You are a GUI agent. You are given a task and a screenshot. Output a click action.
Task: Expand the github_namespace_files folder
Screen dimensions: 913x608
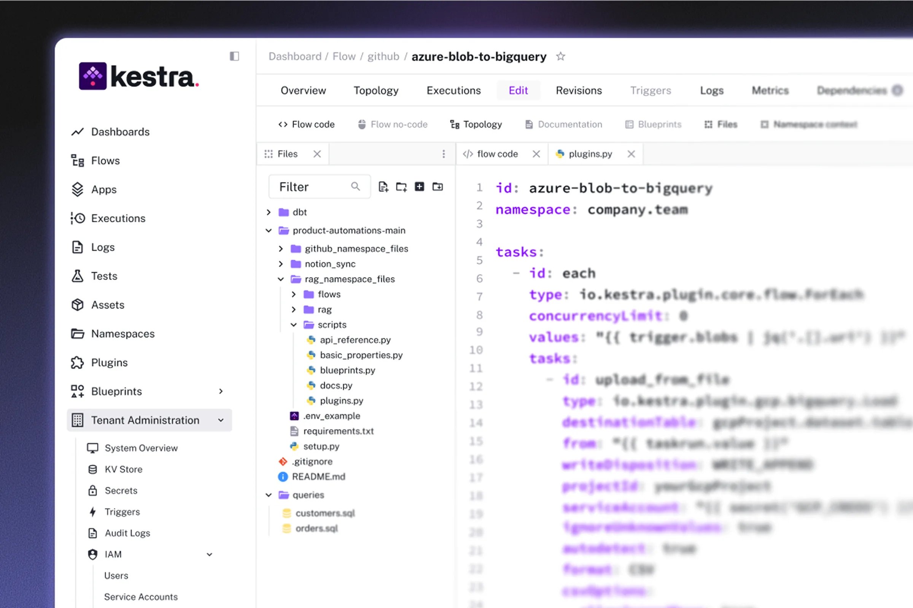point(281,249)
